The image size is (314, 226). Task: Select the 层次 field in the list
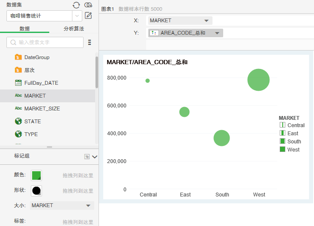coord(29,70)
